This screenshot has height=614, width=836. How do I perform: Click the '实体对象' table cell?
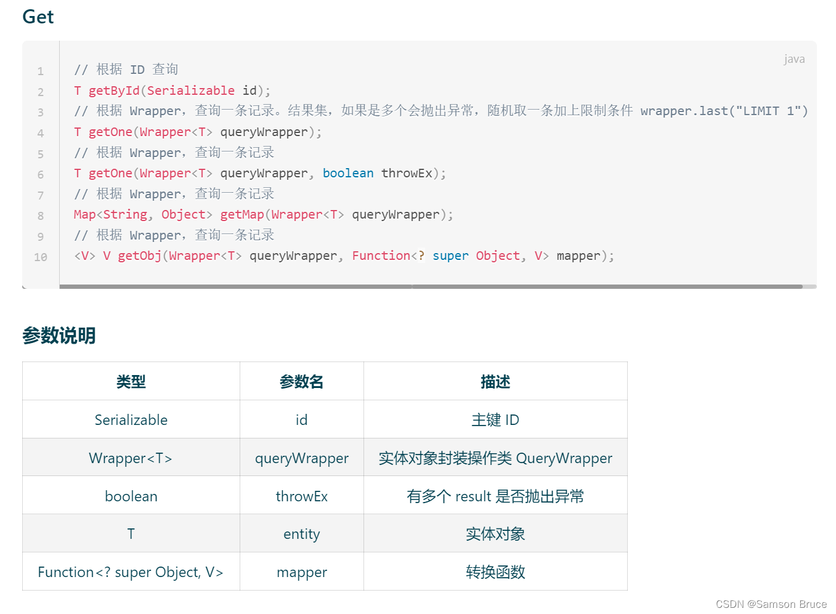pos(495,533)
